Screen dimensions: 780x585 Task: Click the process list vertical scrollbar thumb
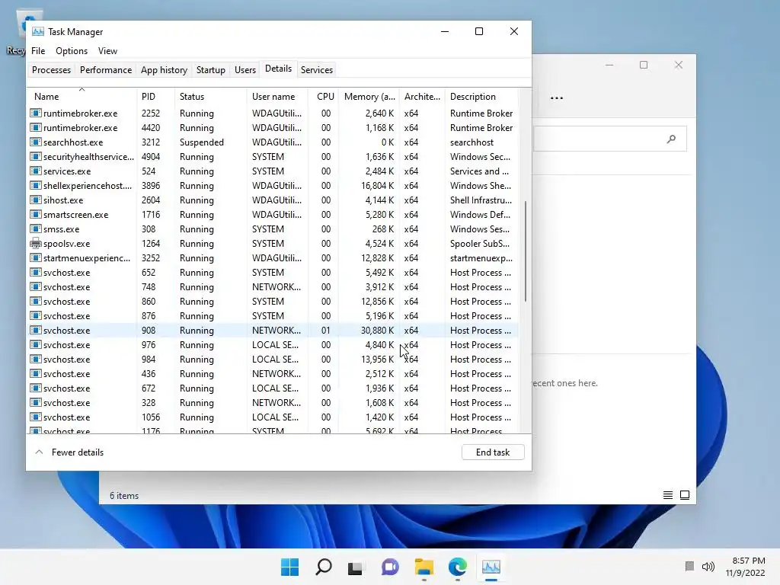click(x=526, y=251)
